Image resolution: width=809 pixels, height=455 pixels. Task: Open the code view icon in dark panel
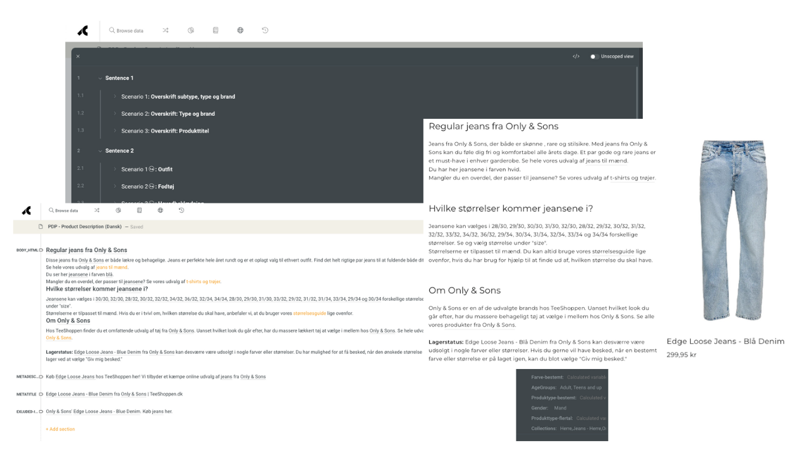coord(576,56)
